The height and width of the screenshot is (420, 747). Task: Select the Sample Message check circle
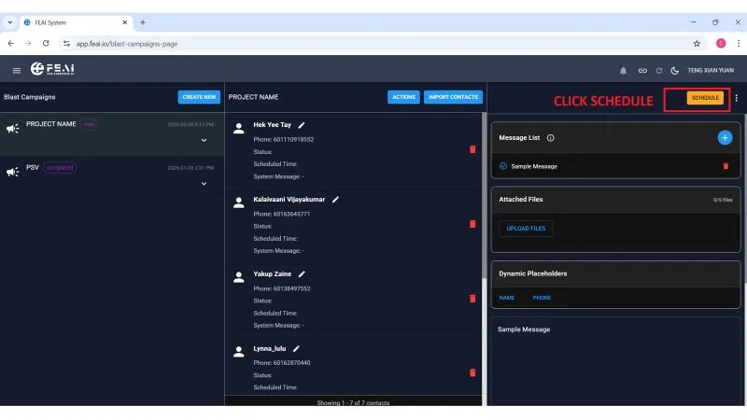coord(503,166)
